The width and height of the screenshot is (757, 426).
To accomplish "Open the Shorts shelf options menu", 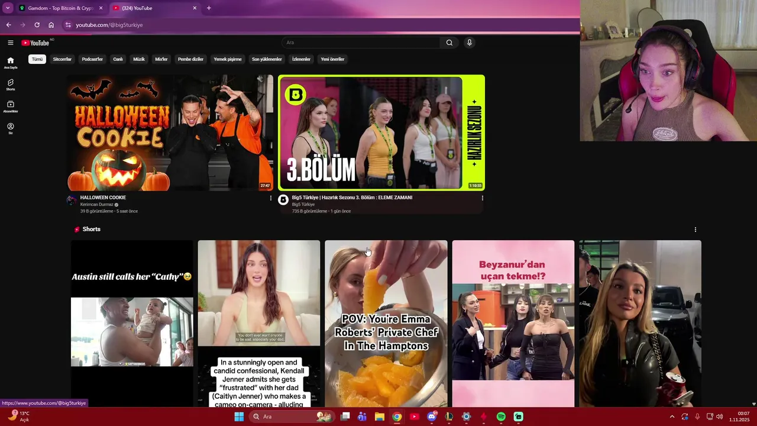I will [695, 230].
